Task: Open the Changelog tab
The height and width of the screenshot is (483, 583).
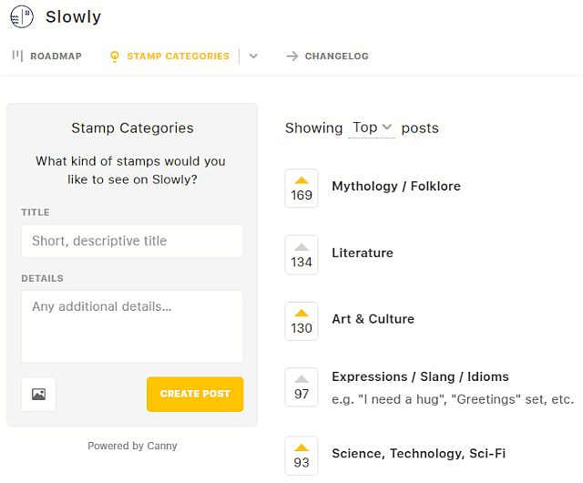Action: [x=336, y=57]
